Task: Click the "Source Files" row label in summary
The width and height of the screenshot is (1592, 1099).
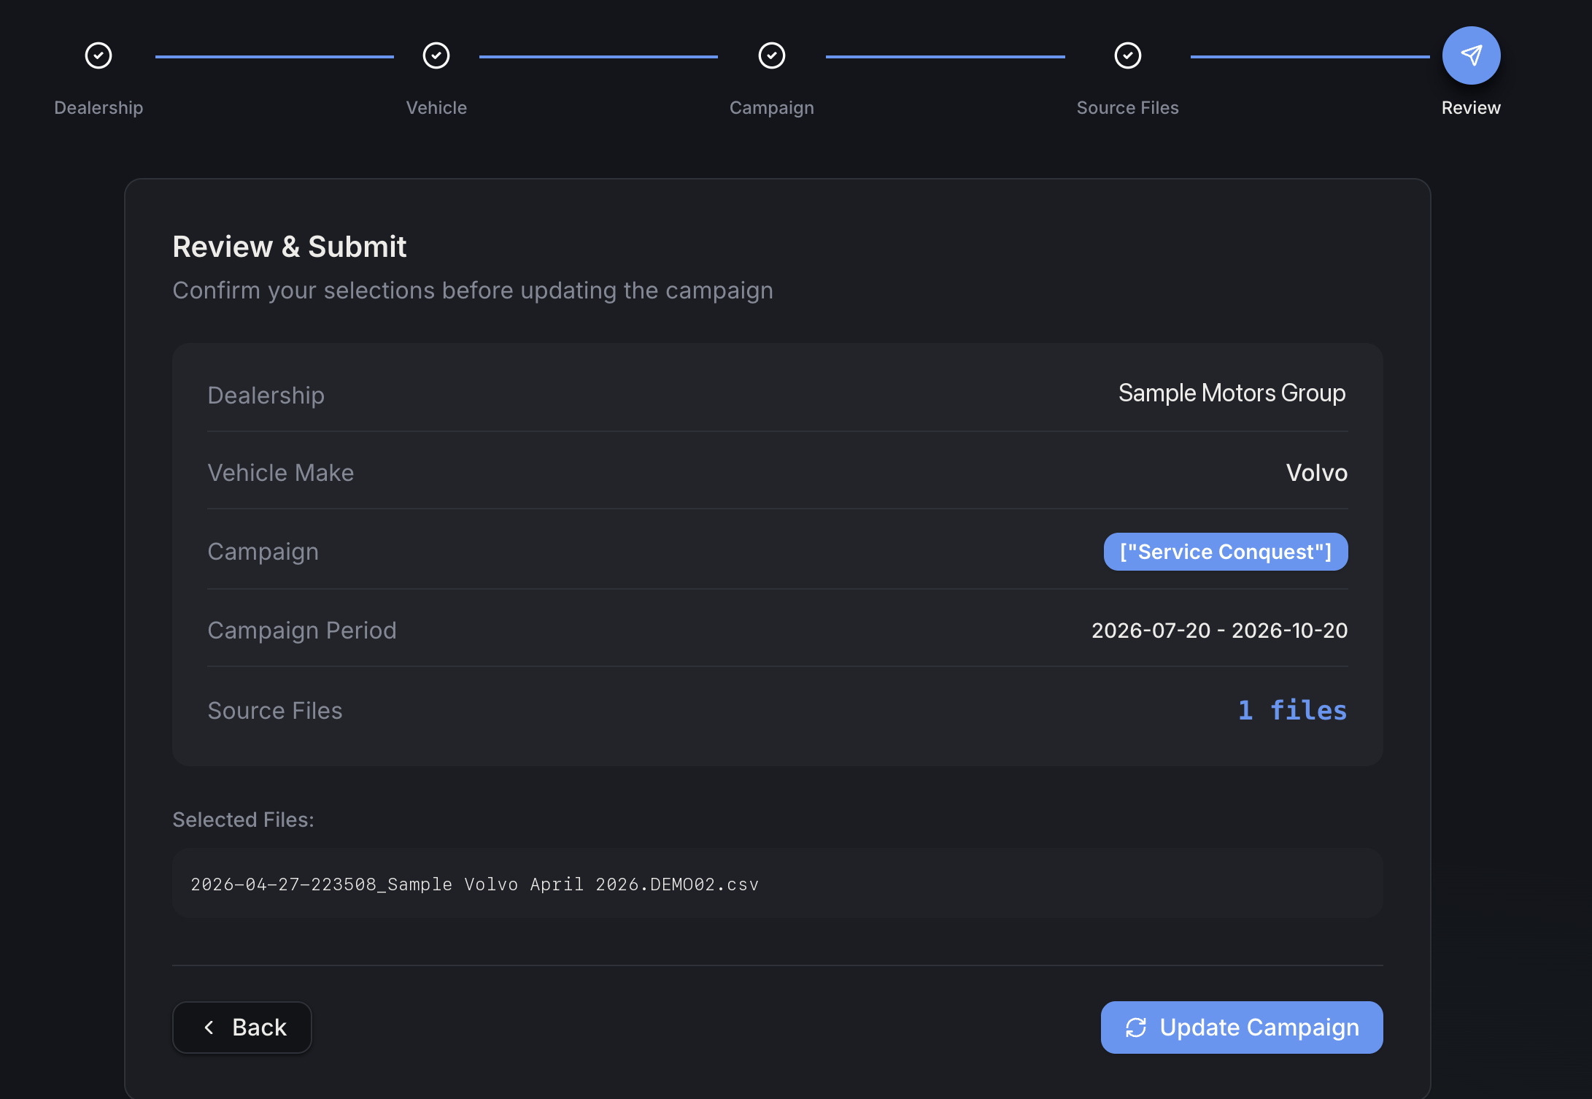Action: [x=275, y=711]
